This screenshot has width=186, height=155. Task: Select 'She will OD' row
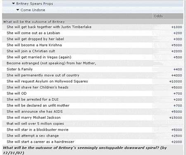[x=17, y=94]
